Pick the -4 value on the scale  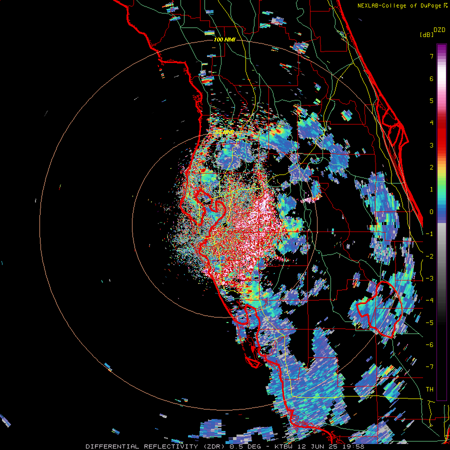click(x=429, y=300)
